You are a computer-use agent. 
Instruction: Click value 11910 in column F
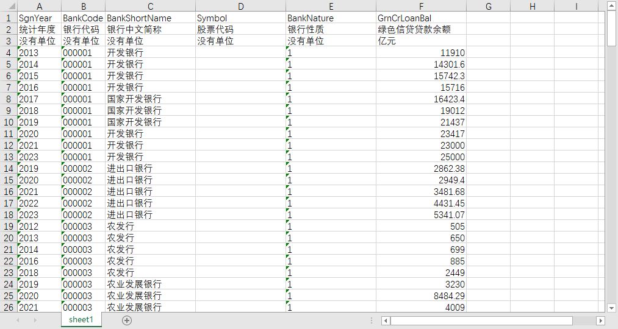422,52
